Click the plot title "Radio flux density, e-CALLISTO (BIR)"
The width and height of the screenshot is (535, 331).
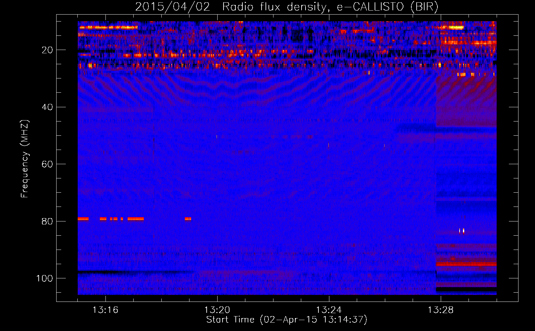(330, 7)
